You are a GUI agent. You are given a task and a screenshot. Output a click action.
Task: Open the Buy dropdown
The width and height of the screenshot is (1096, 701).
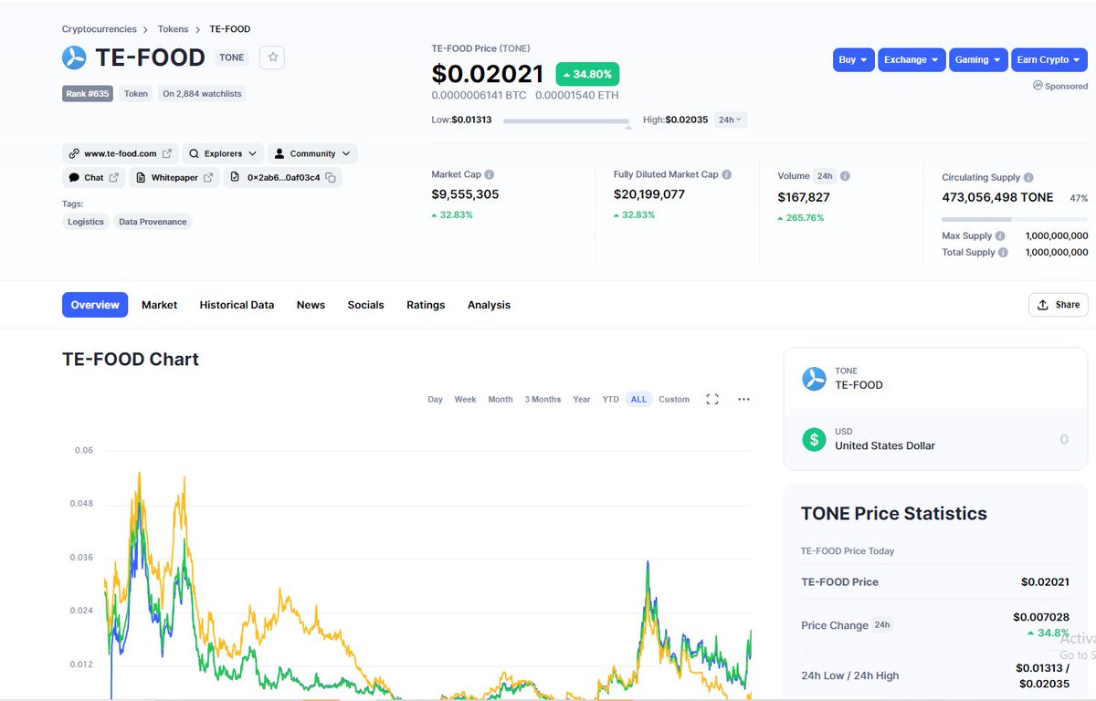point(854,59)
